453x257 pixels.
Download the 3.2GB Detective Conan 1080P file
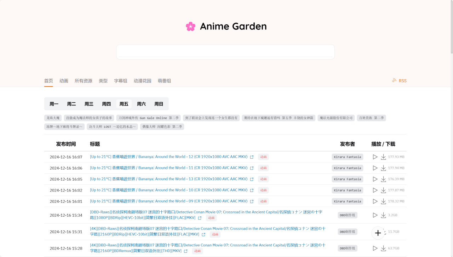pyautogui.click(x=383, y=215)
